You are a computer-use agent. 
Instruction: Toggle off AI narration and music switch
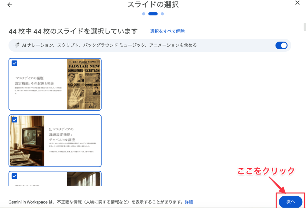pyautogui.click(x=281, y=45)
